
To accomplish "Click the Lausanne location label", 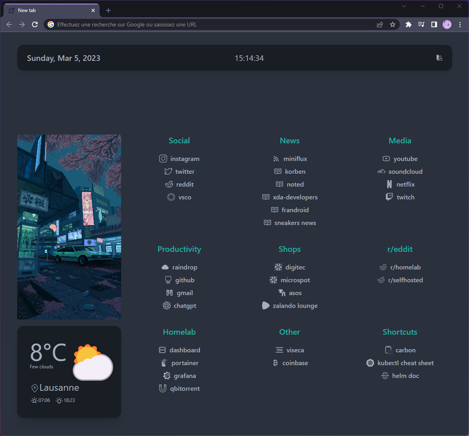I will [x=59, y=388].
